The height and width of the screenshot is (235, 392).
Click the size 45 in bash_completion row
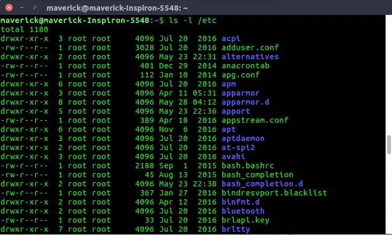149,175
